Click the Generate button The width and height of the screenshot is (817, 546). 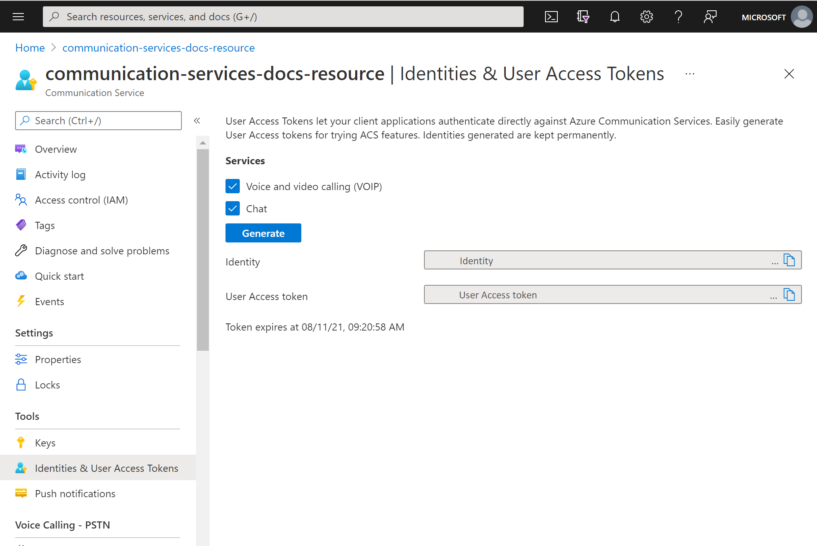click(x=263, y=233)
